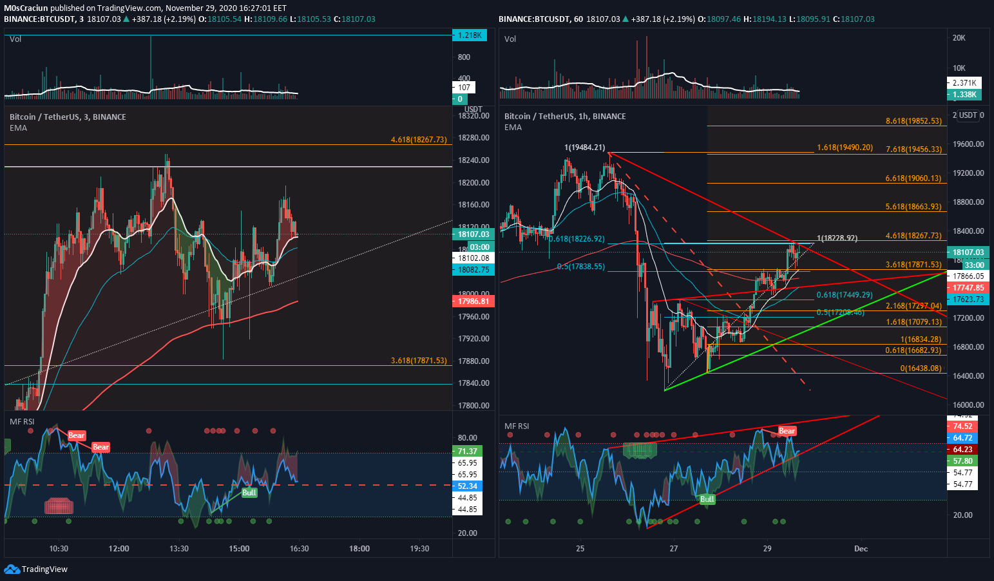
Task: Click the 3.618(17871.53) fib label on 3-minute chart
Action: (x=418, y=360)
